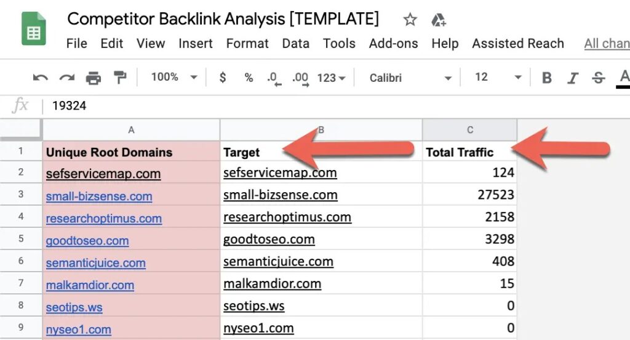Open the zoom 100% dropdown
Screen dimensions: 630x340
173,77
